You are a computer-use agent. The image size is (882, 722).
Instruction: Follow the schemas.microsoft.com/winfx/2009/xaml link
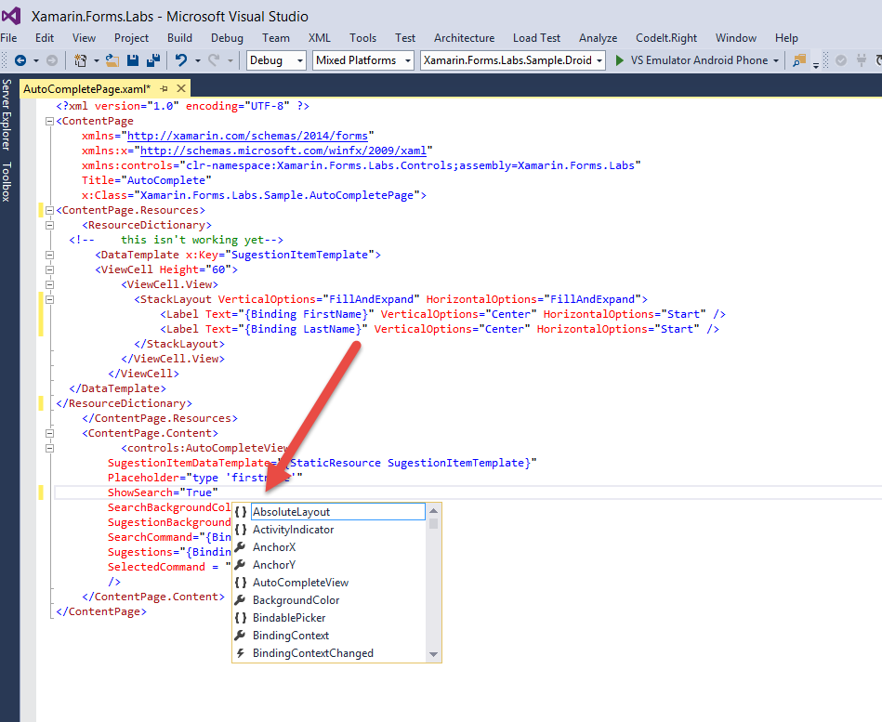pyautogui.click(x=283, y=151)
